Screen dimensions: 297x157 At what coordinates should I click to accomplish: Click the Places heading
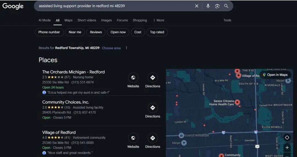pos(48,60)
